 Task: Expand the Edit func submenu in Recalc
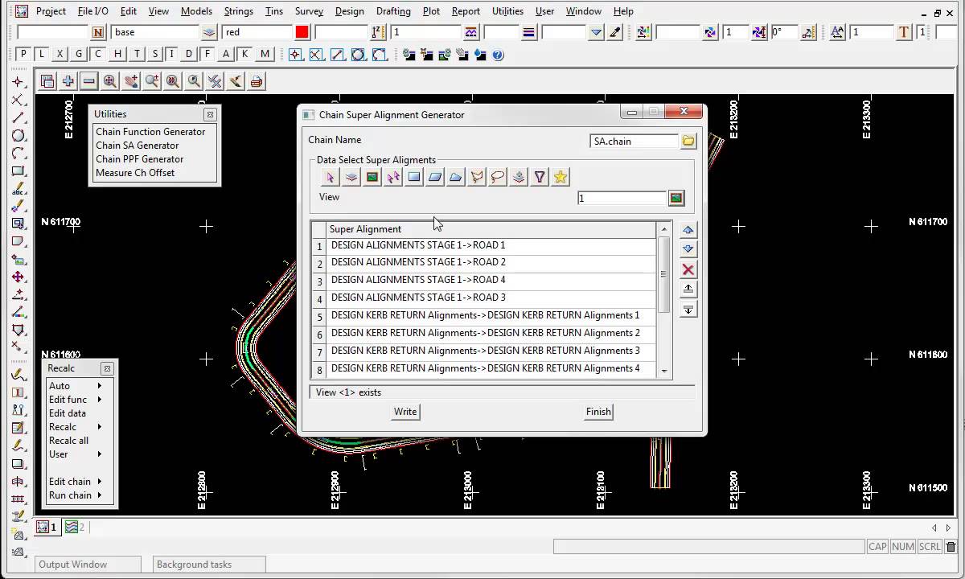click(100, 400)
